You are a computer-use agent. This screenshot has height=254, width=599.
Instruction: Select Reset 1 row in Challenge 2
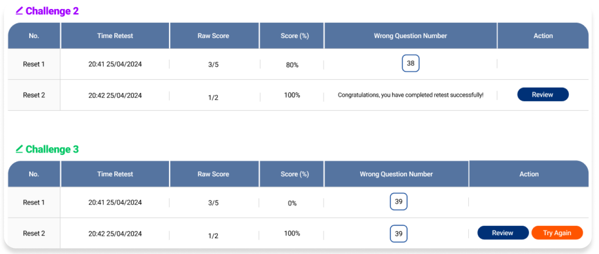click(298, 64)
